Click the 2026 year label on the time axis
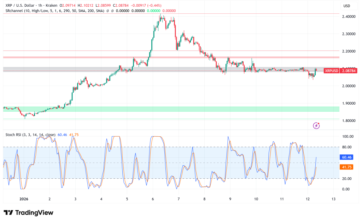 (x=24, y=199)
